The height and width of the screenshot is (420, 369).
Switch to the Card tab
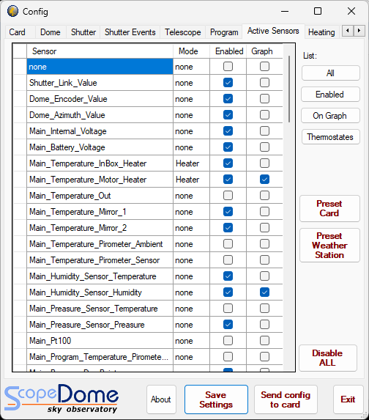[17, 32]
